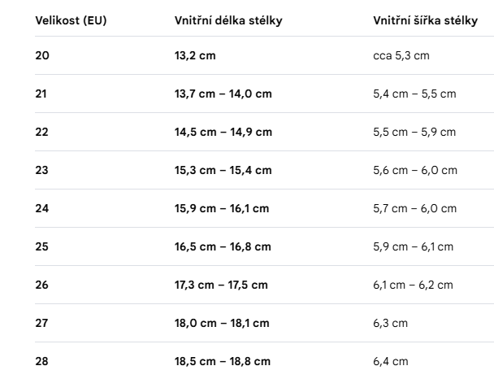Click the 'Vnitřní délka stélky' column header
Screen dimensions: 494x379
228,20
